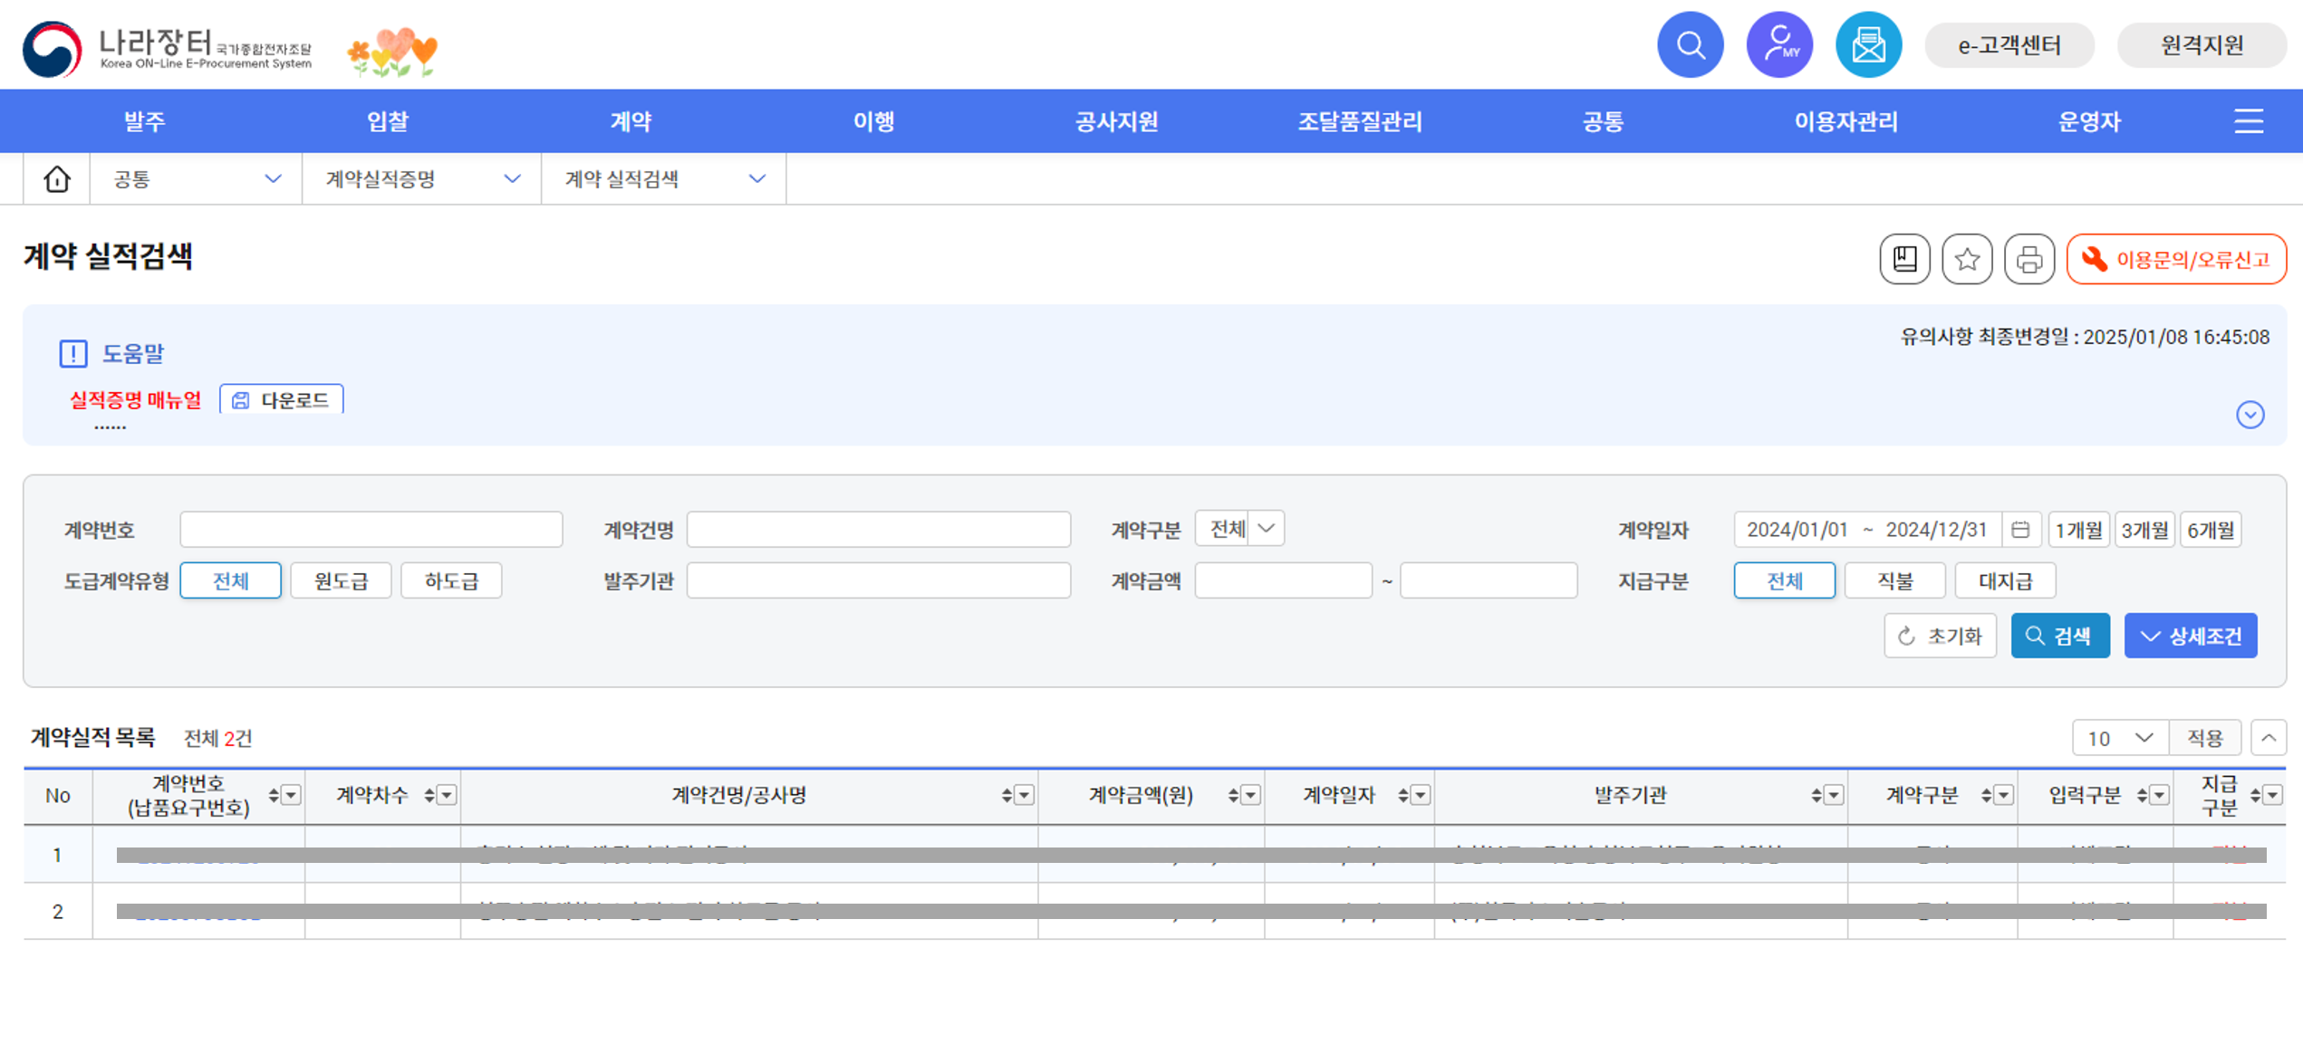Open the hamburger menu icon
Viewport: 2303px width, 1063px height.
(2249, 121)
